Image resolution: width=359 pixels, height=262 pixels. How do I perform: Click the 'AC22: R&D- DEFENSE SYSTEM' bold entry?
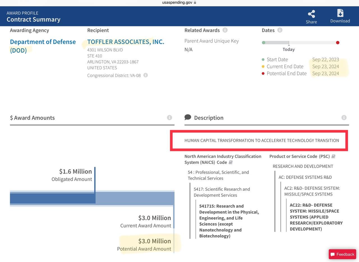click(x=316, y=217)
